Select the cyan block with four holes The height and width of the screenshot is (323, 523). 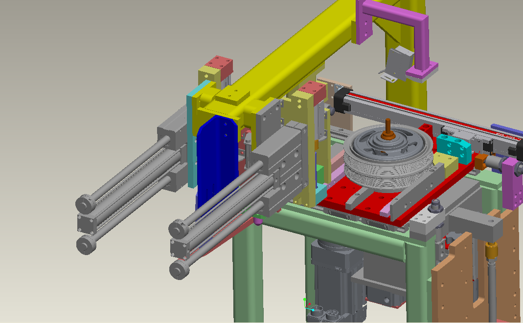coord(455,149)
